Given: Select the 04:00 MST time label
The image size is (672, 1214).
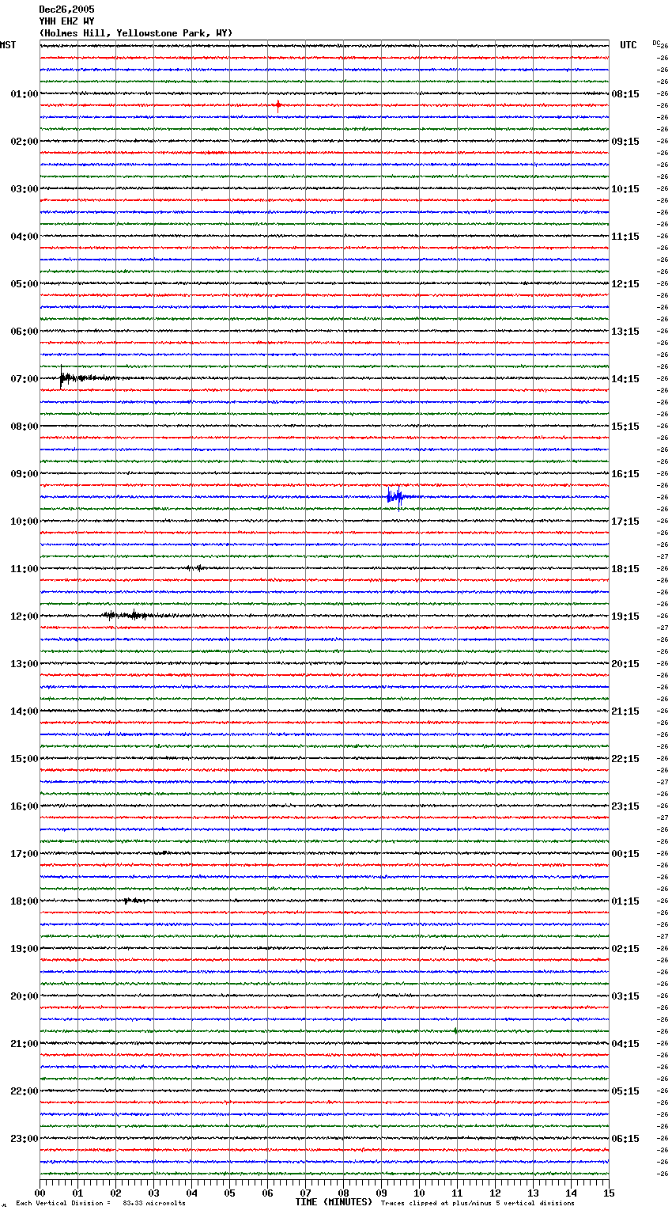Looking at the screenshot, I should [x=25, y=237].
